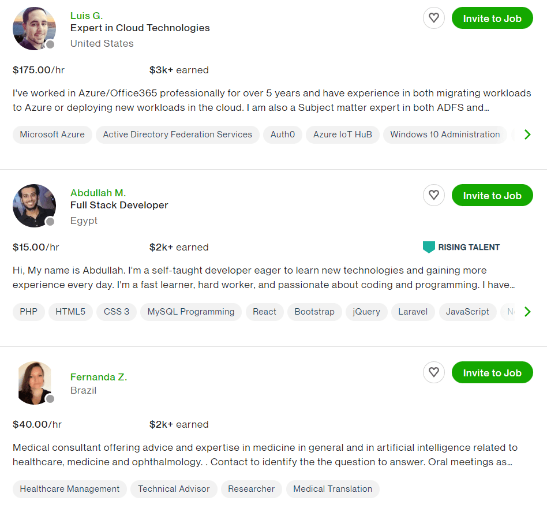Viewport: 547px width, 512px height.
Task: Save Abdullah M. with the heart icon
Action: click(434, 196)
